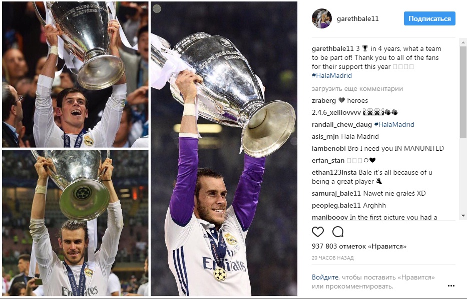Click the heart like icon
Image resolution: width=467 pixels, height=299 pixels.
point(318,232)
